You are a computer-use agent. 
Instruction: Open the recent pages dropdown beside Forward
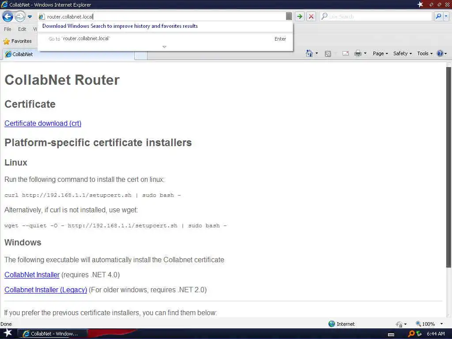pyautogui.click(x=30, y=17)
